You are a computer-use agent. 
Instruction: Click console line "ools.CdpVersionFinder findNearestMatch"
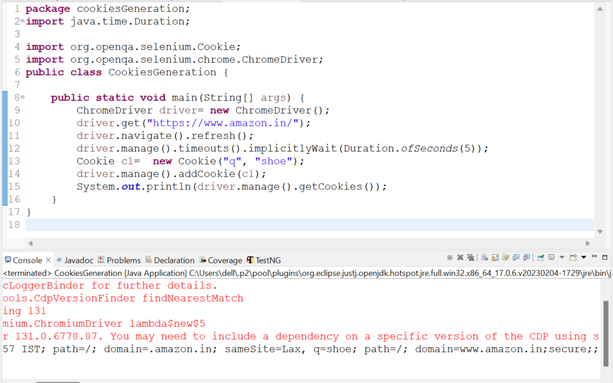coord(123,299)
